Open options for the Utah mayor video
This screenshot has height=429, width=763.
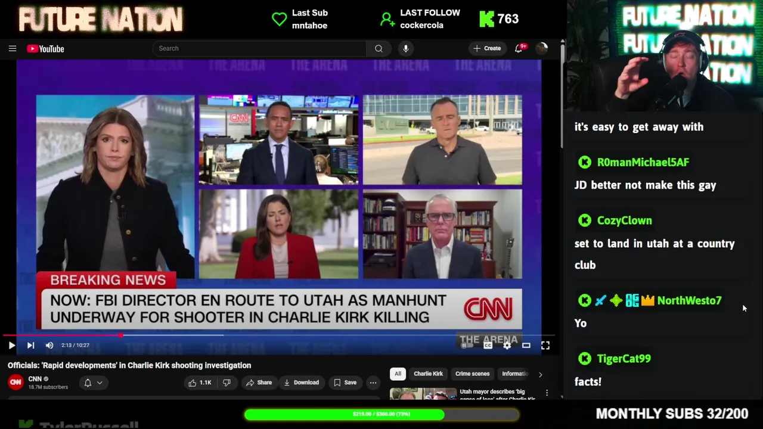tap(547, 393)
